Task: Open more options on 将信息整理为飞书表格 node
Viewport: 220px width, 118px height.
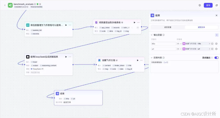Action: 70,25
